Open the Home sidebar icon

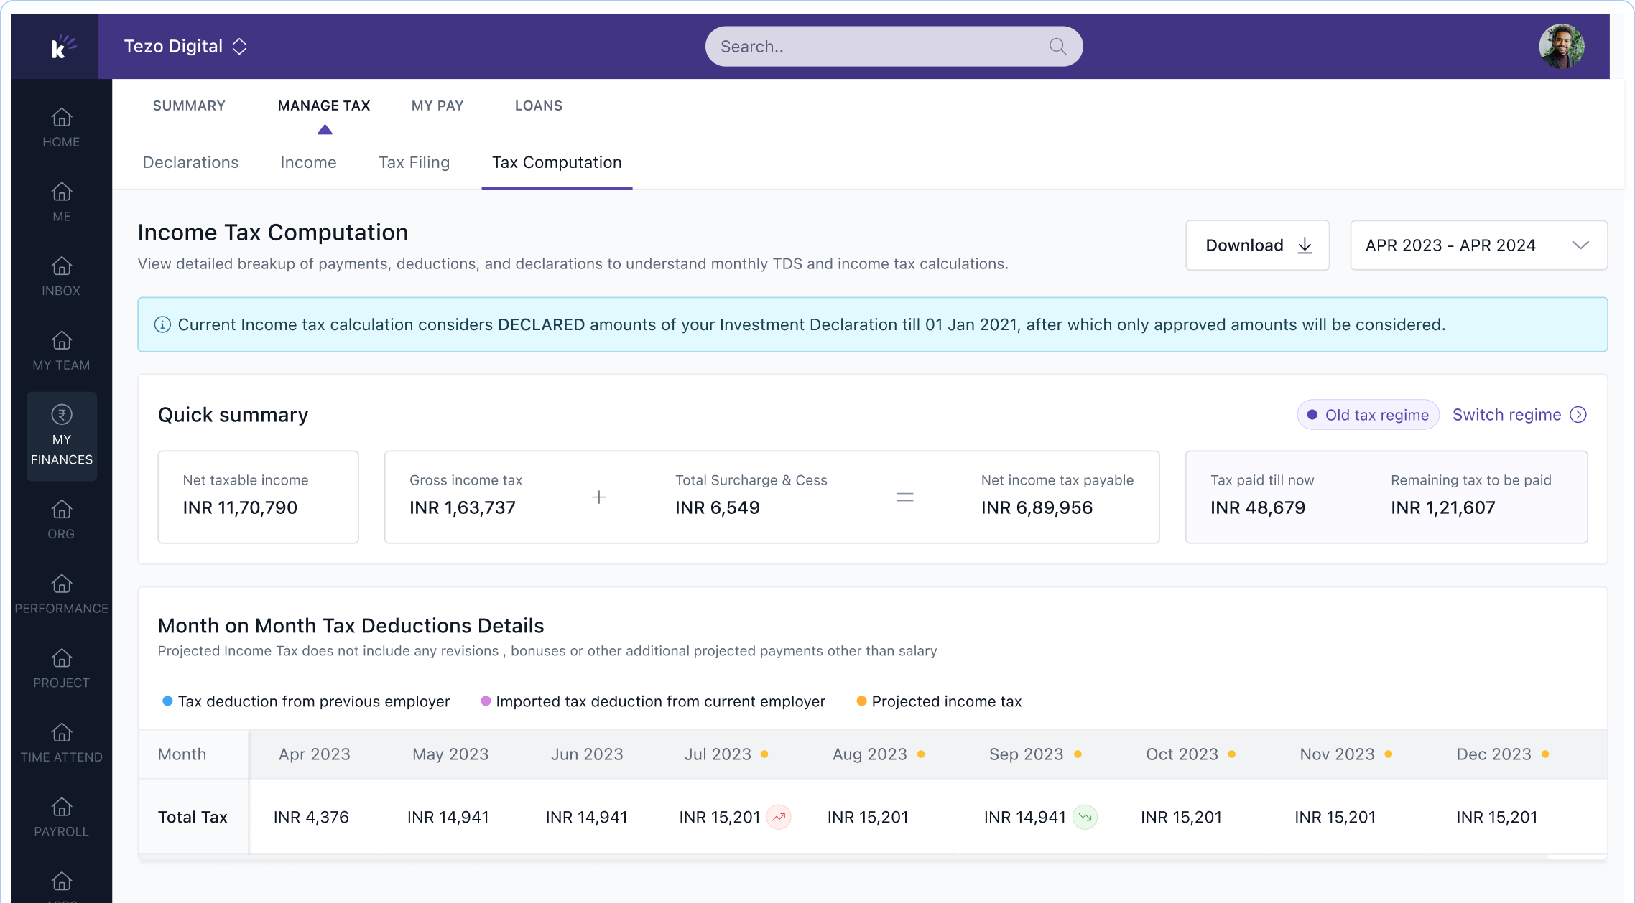coord(62,117)
